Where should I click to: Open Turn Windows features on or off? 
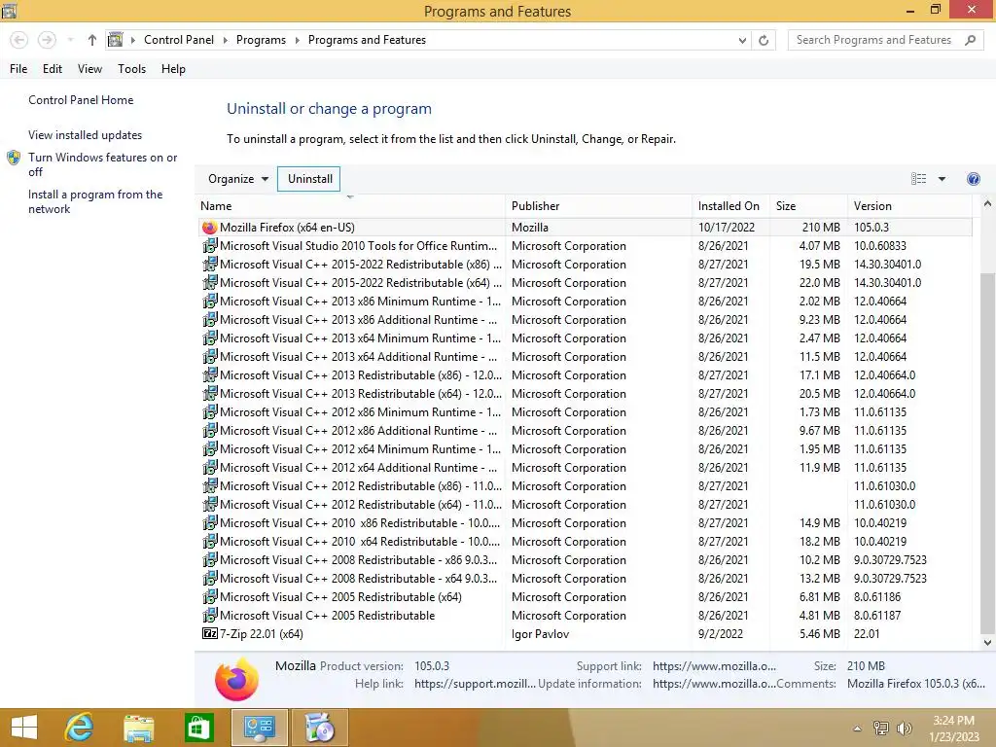(102, 164)
